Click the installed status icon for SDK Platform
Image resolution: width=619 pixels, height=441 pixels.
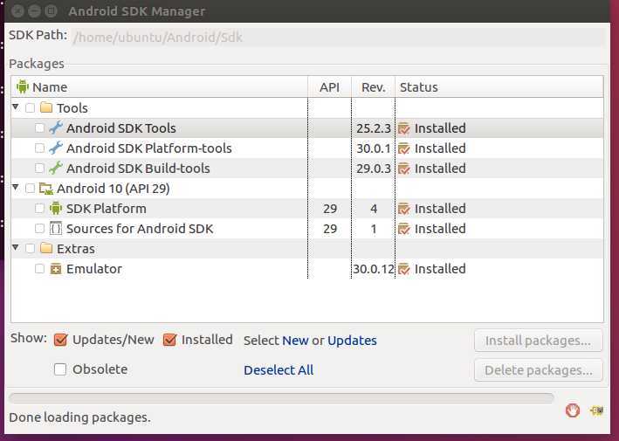(x=404, y=209)
